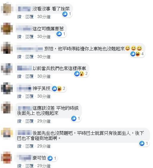Click the blurred author name before 神乎其技
The height and width of the screenshot is (168, 153).
point(24,89)
